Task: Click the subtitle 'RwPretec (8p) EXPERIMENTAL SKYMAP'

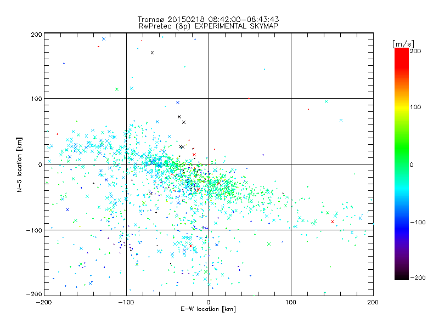Action: (x=208, y=26)
